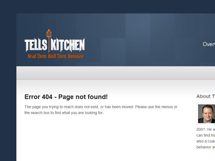215x161 pixels.
Task: Click the empty gray bar below header
Action: (x=116, y=73)
